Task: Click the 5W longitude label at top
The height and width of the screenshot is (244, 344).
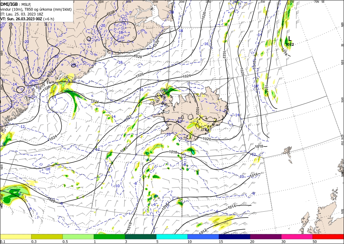Action: [263, 2]
